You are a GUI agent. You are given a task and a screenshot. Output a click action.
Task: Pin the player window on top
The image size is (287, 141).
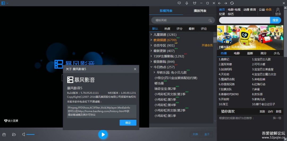(x=187, y=3)
